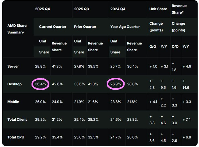This screenshot has width=199, height=147.
Task: Select the "2024 Q4" column header
Action: [118, 9]
